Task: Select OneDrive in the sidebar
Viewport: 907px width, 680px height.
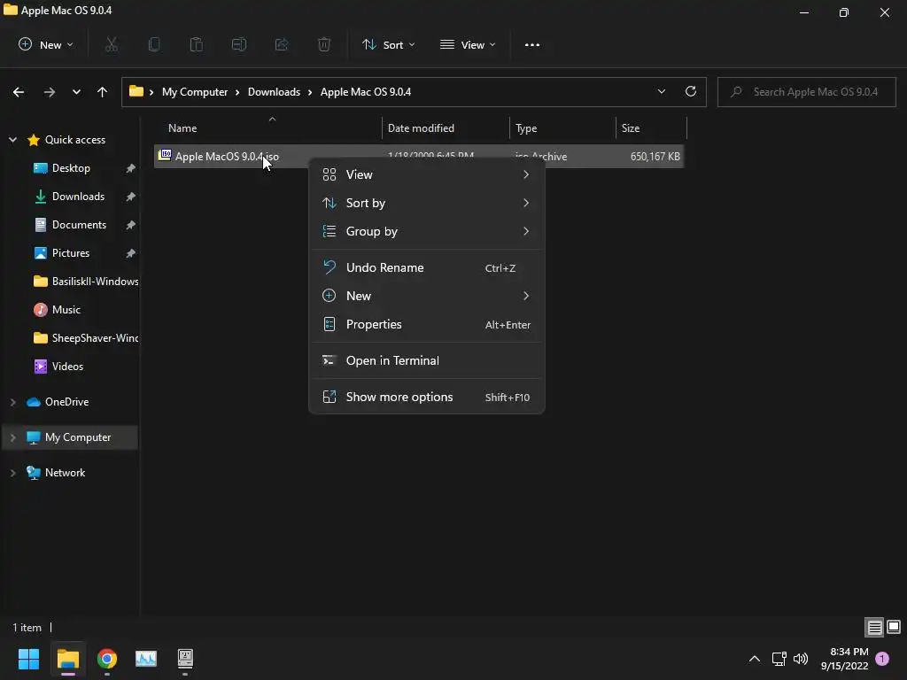Action: [x=66, y=402]
